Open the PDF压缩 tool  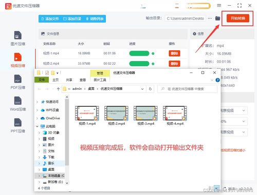(18, 82)
